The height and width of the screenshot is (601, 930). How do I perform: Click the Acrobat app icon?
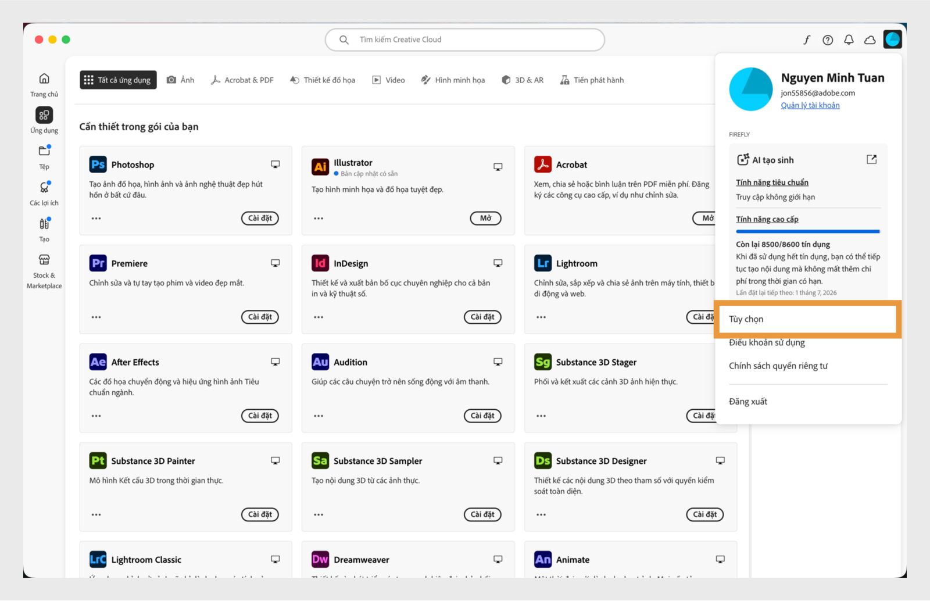[x=543, y=164]
